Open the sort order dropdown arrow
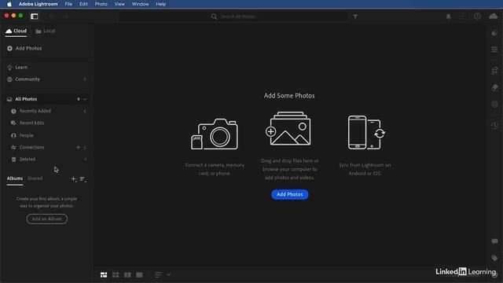The image size is (503, 283). [x=169, y=275]
